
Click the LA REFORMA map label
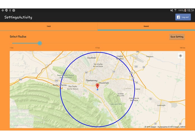pos(127,89)
